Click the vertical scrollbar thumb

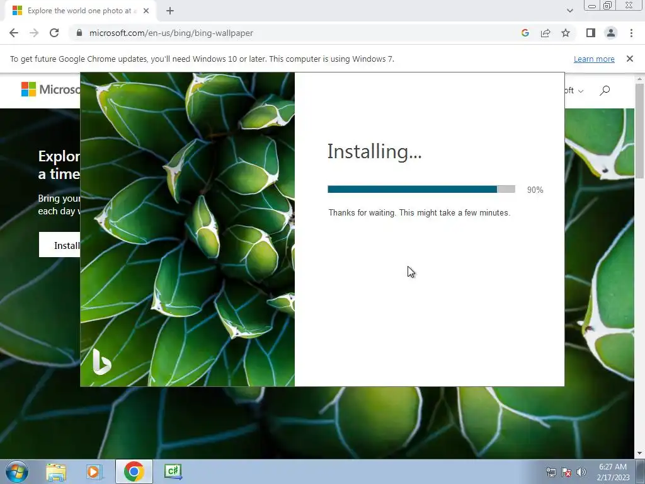click(x=640, y=130)
